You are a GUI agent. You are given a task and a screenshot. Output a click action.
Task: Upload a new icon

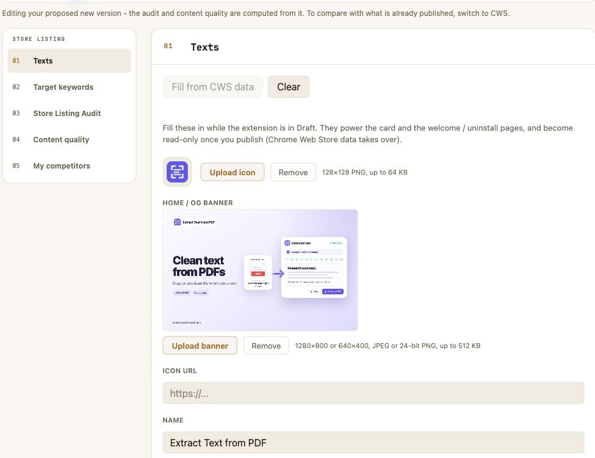tap(233, 172)
